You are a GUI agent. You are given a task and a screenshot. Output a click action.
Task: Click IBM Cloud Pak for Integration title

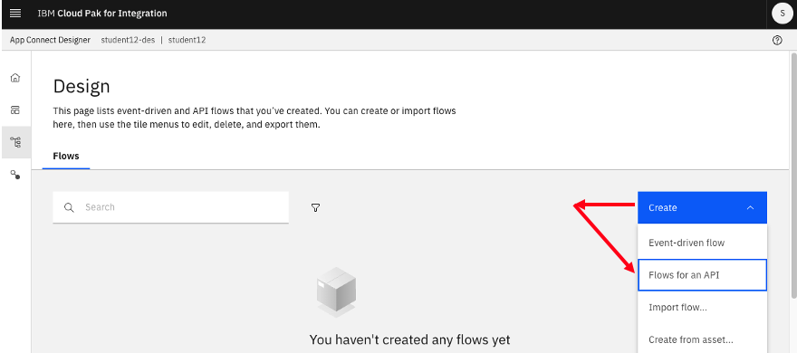[102, 14]
